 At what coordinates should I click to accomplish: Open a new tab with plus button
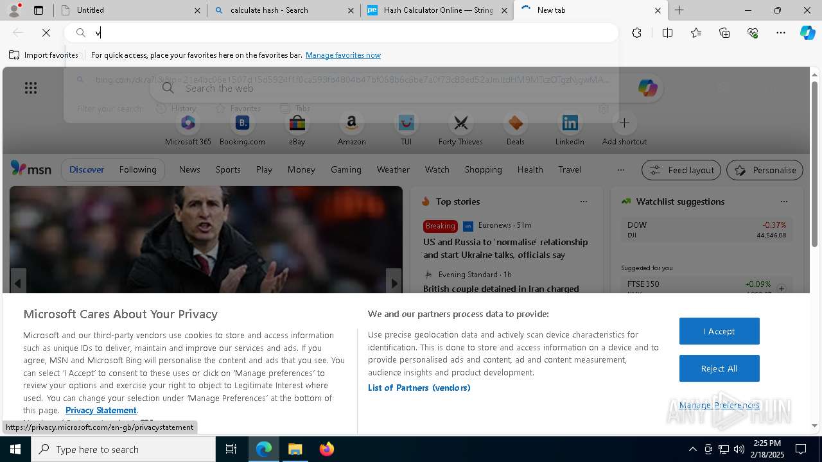pyautogui.click(x=679, y=10)
